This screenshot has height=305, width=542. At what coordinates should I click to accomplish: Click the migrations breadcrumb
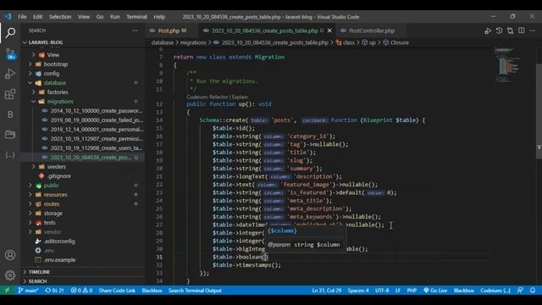point(193,42)
